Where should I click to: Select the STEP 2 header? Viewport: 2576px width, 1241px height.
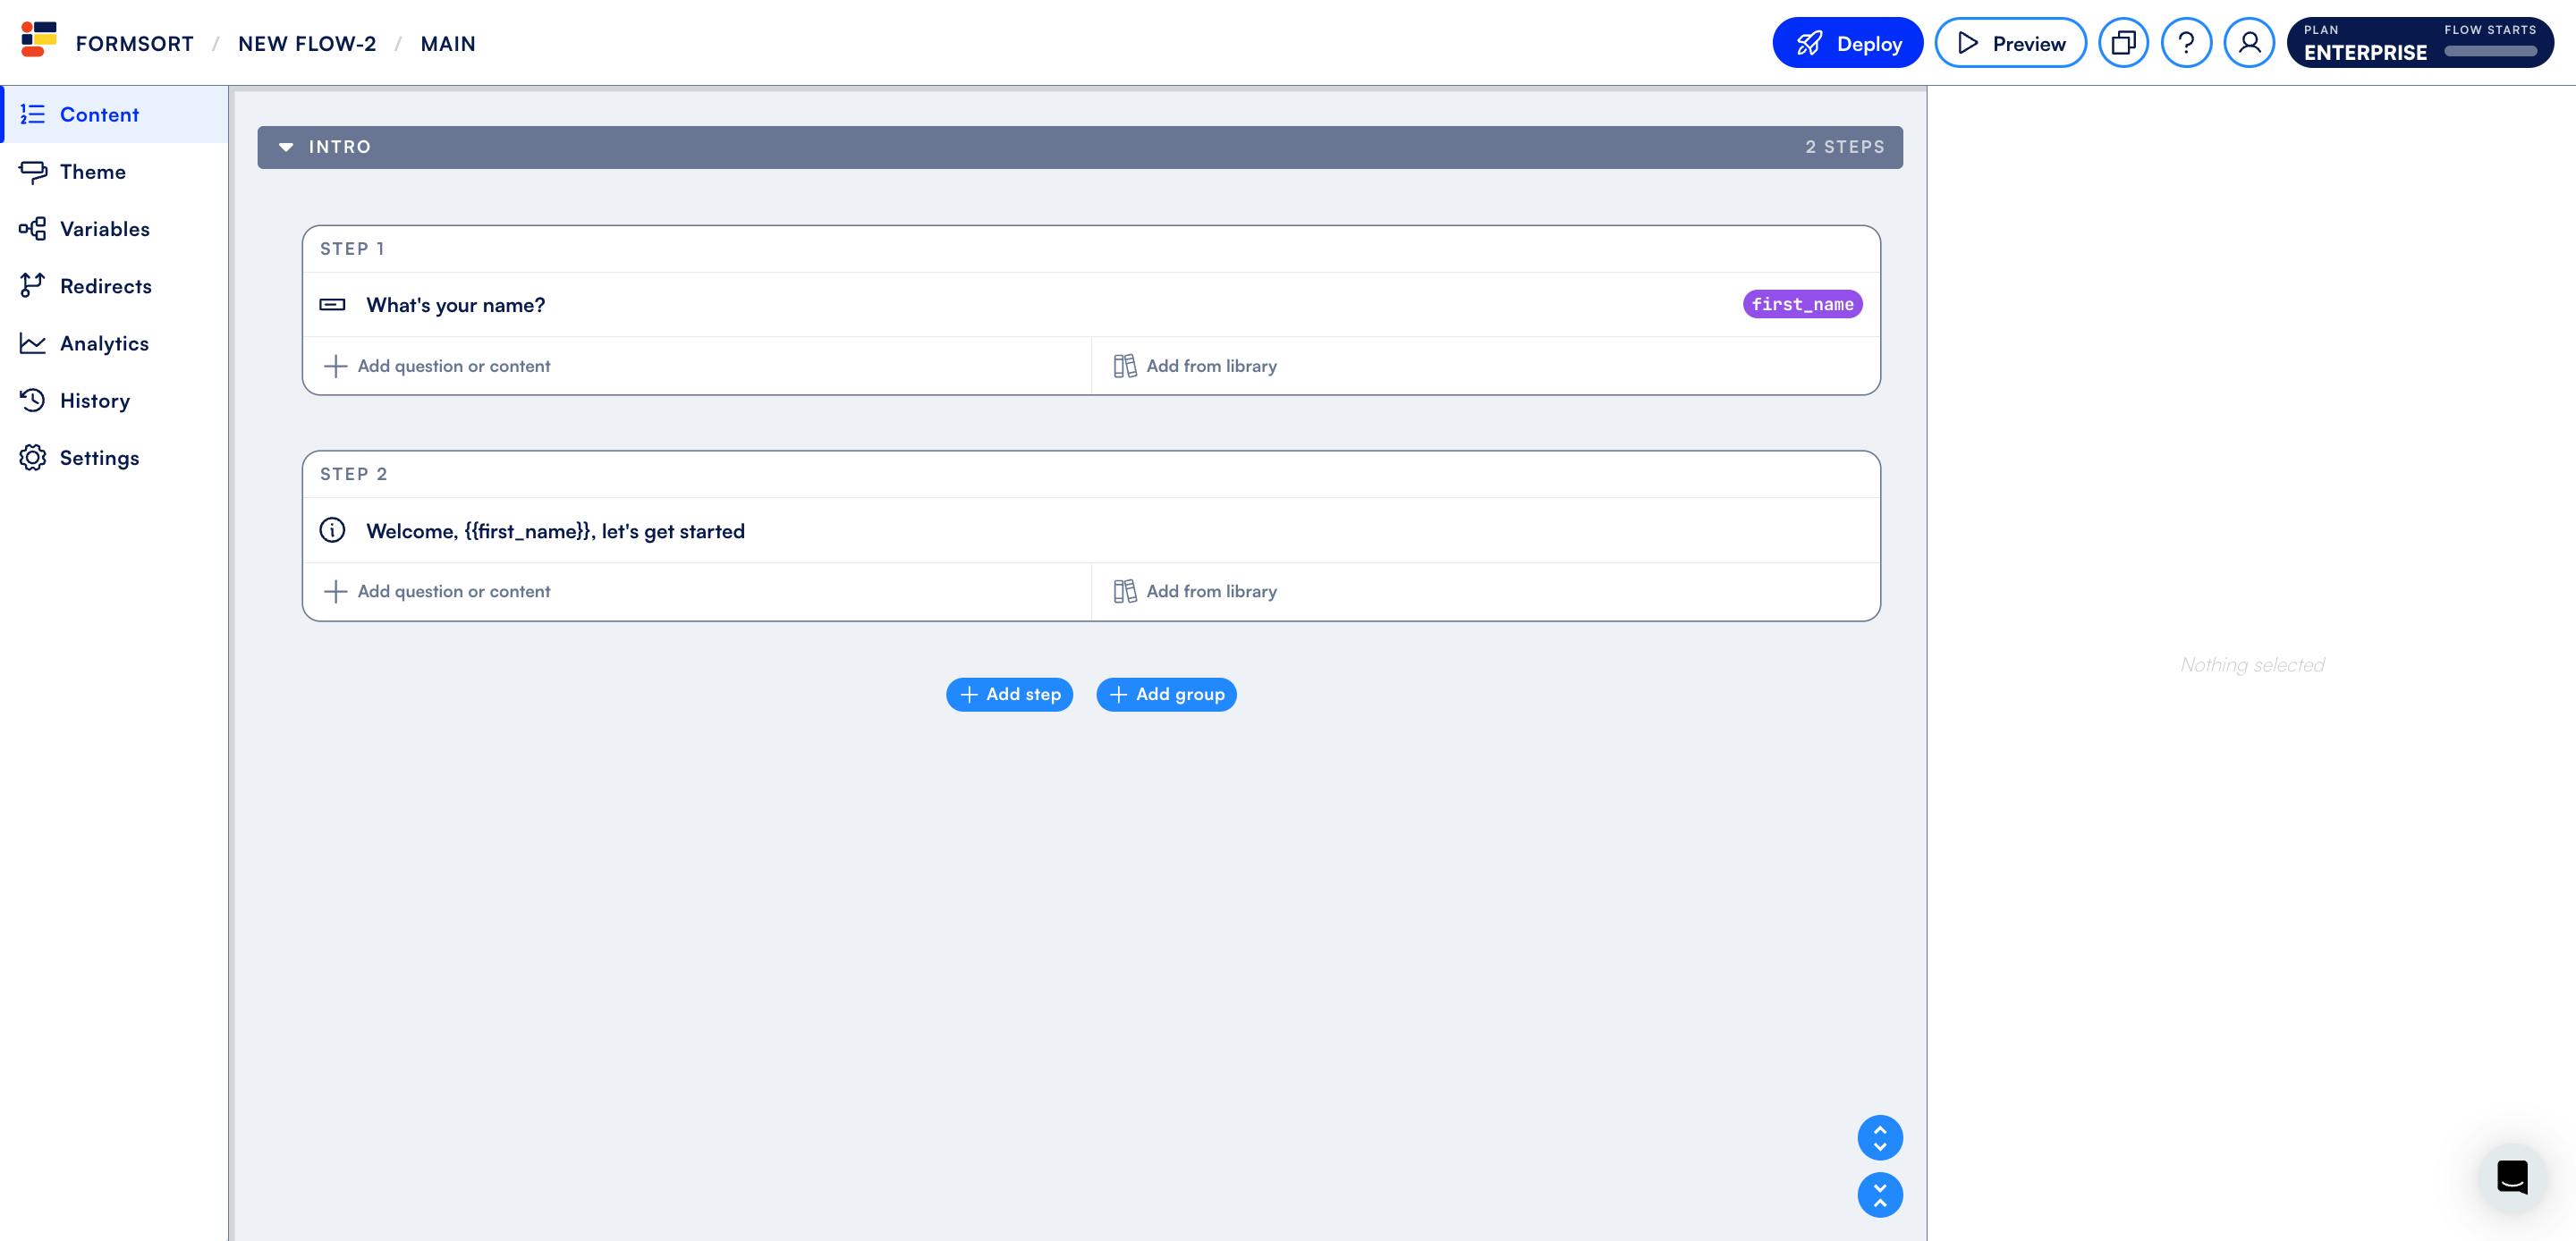(1091, 474)
